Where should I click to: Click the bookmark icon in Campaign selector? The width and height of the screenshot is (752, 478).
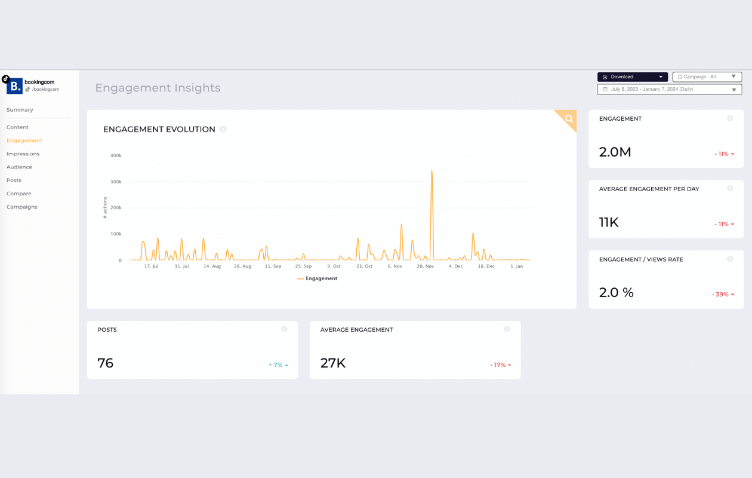(680, 77)
